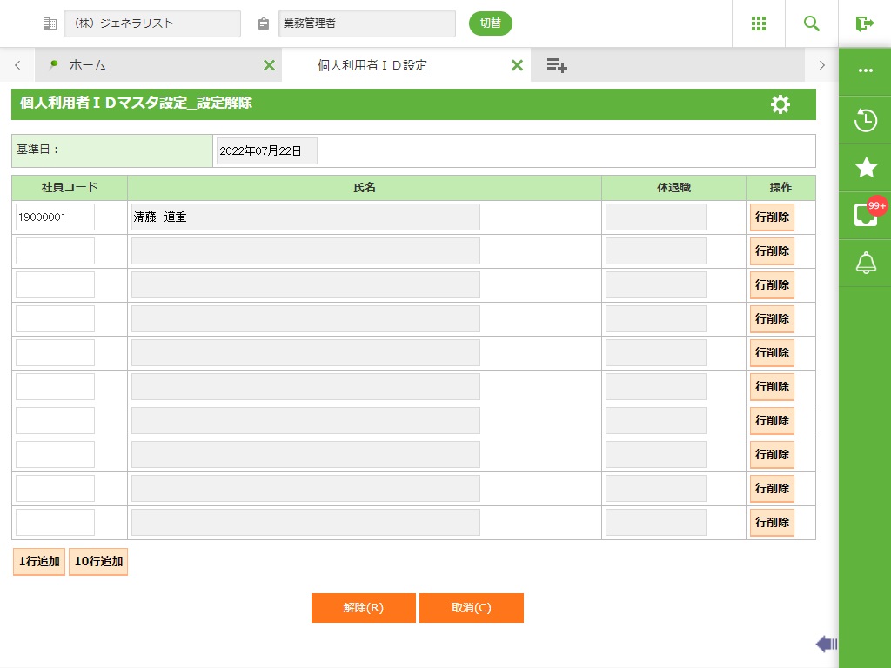Open the apps grid menu

pyautogui.click(x=758, y=23)
